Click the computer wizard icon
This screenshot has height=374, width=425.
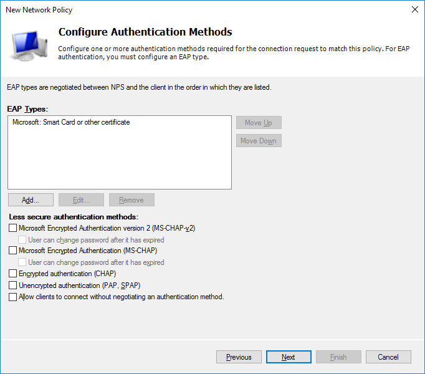28,45
